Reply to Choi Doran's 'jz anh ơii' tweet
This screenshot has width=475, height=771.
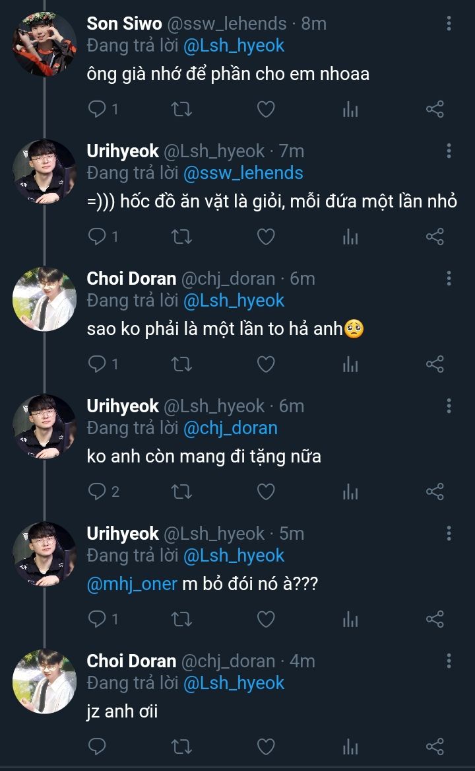(x=97, y=747)
